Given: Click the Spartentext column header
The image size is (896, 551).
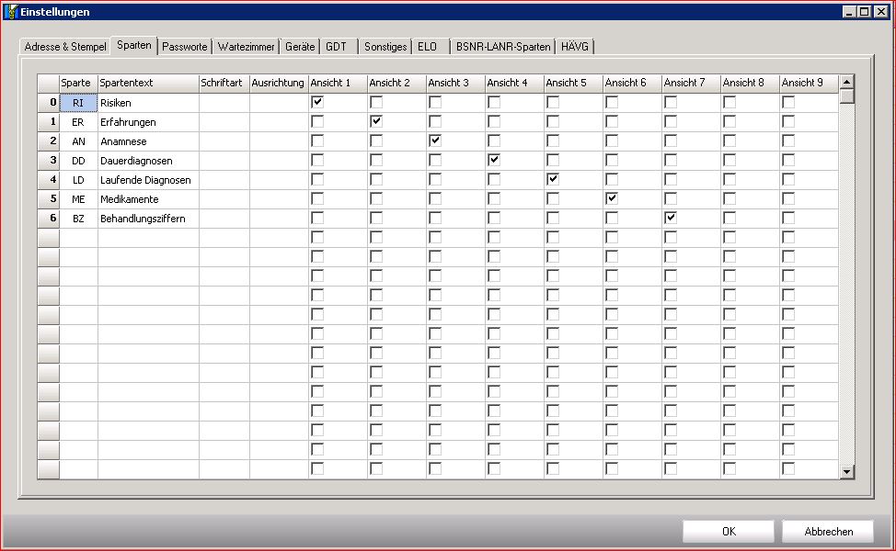Looking at the screenshot, I should click(x=147, y=83).
